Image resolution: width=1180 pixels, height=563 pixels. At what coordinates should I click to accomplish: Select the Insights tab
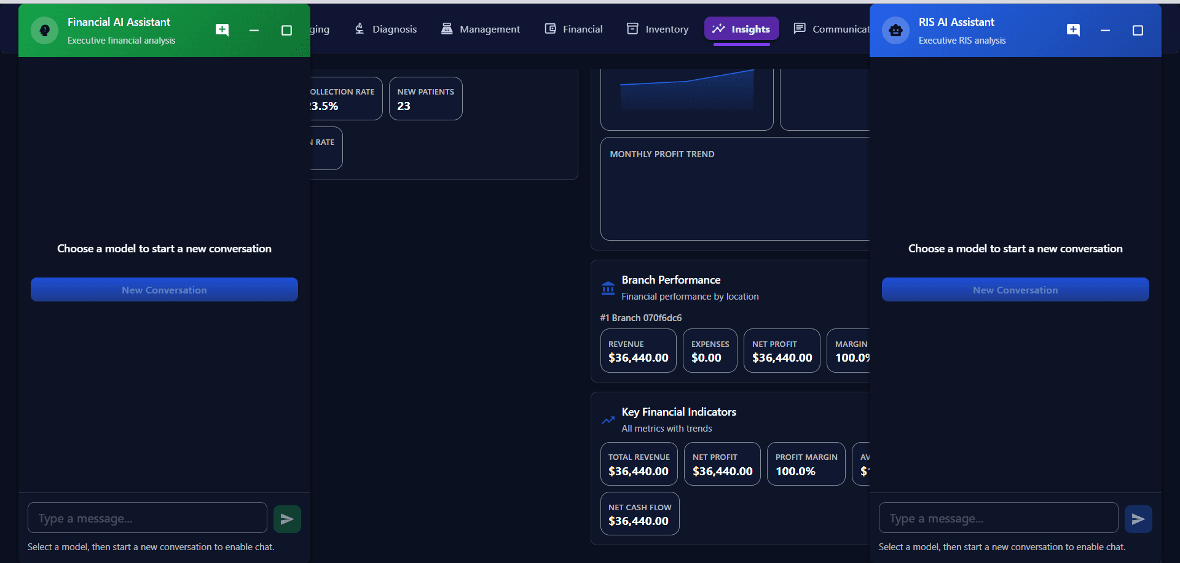click(x=742, y=29)
